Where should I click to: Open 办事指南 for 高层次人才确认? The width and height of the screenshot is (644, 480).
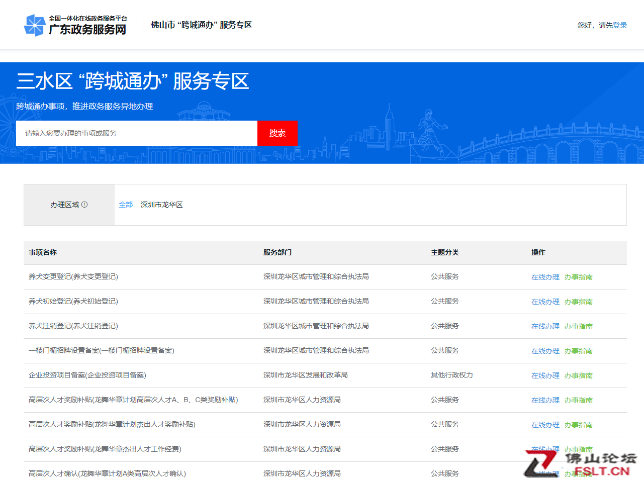click(x=578, y=473)
